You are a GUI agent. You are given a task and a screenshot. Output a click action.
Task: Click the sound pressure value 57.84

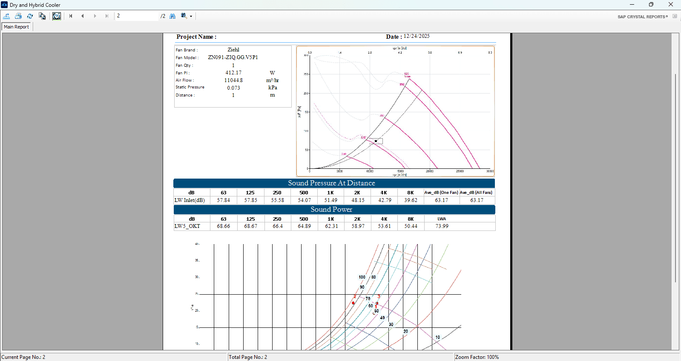click(223, 200)
